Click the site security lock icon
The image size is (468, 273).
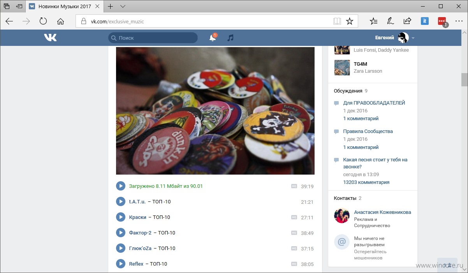(x=83, y=21)
